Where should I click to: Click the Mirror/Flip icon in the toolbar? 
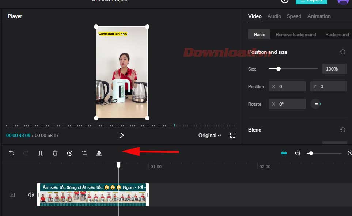click(99, 153)
